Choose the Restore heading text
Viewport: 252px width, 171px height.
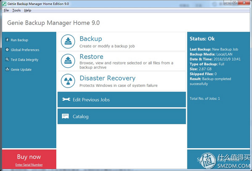92,56
